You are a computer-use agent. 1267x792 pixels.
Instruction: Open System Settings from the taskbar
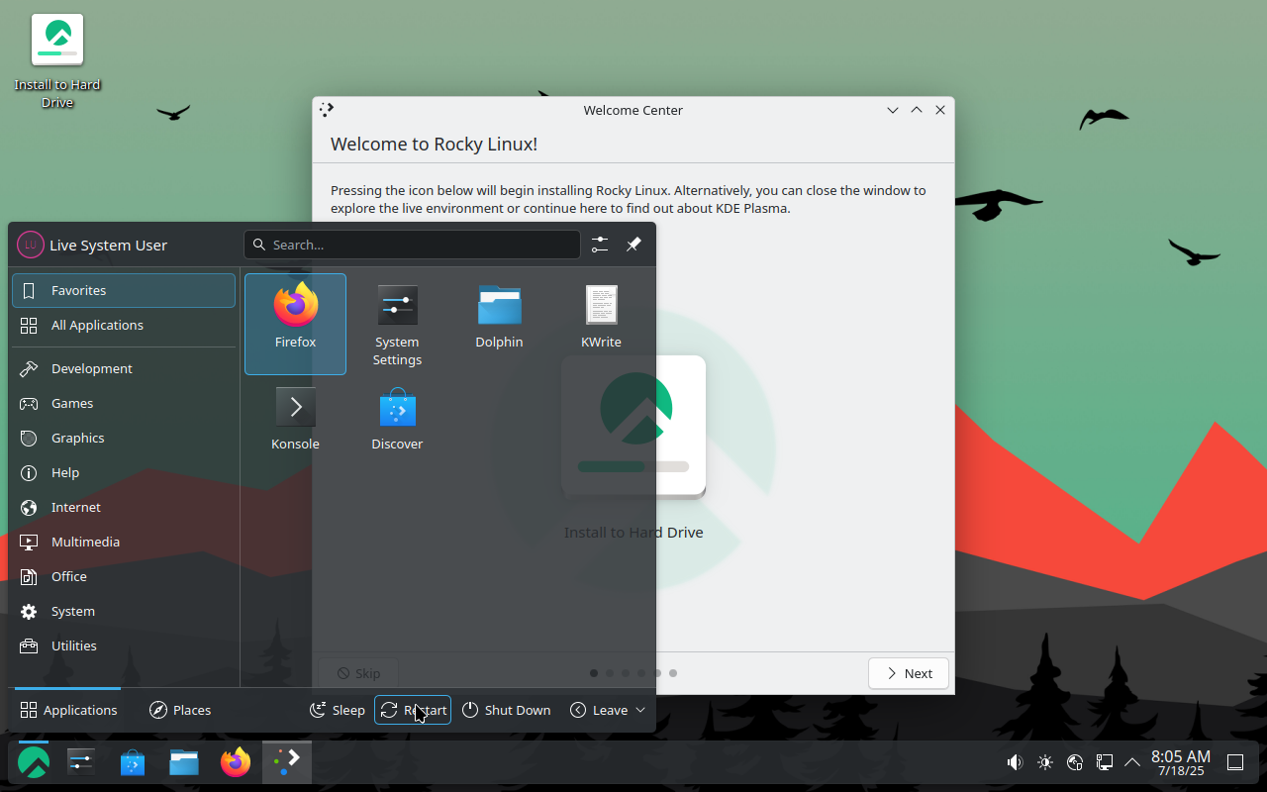[x=81, y=762]
